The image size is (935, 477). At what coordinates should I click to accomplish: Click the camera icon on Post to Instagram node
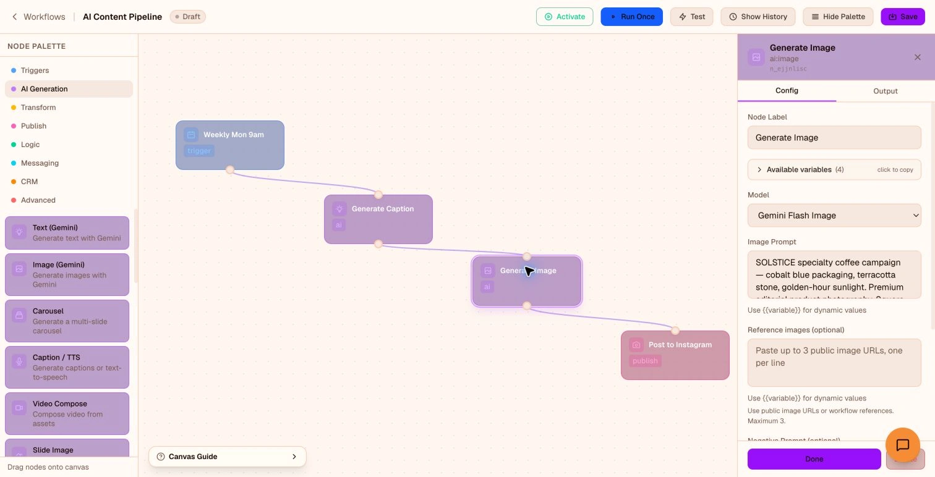click(x=636, y=345)
